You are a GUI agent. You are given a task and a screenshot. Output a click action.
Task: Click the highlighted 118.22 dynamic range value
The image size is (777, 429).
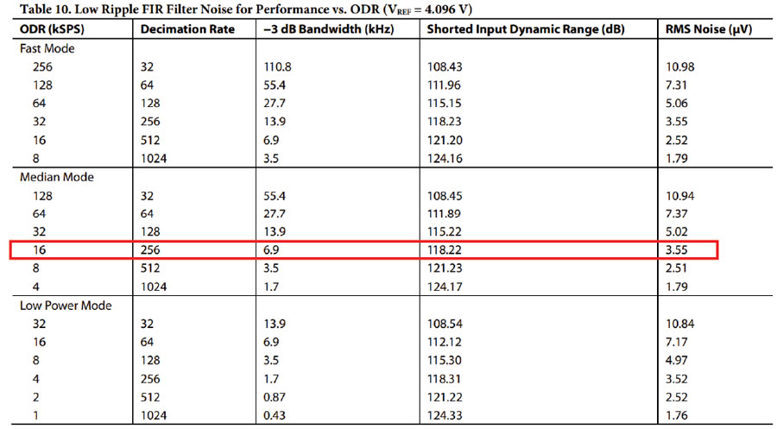445,250
